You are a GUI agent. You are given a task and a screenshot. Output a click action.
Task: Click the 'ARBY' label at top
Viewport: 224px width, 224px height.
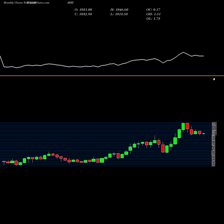tap(70, 3)
